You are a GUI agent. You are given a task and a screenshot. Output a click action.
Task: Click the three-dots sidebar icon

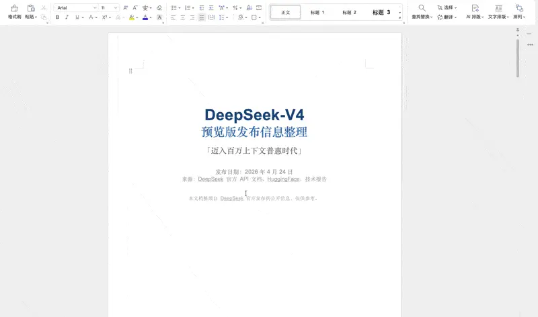(x=530, y=44)
